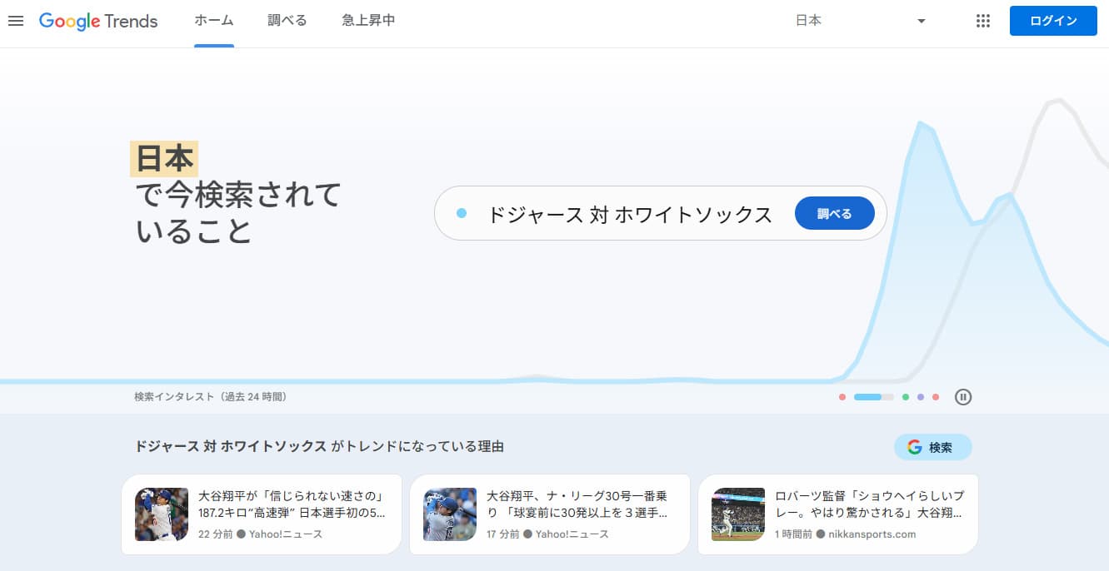
Task: Click the G logo on the 検索 chip
Action: (913, 447)
